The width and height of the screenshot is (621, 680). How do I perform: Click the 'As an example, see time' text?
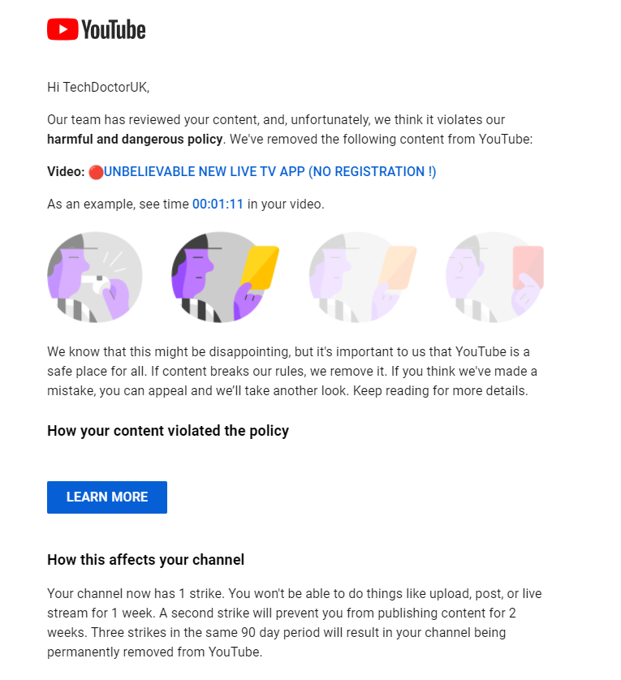pos(118,204)
